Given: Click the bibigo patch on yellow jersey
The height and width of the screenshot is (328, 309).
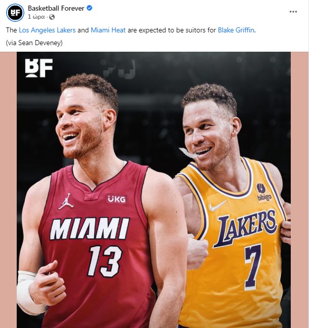Looking at the screenshot, I should pyautogui.click(x=263, y=193).
